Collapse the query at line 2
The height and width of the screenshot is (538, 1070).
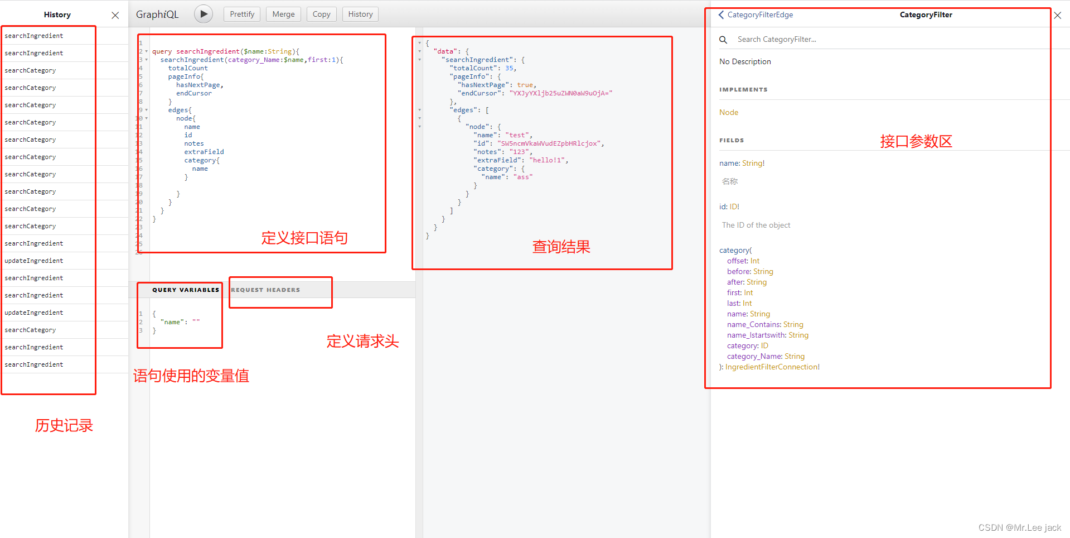coord(147,51)
